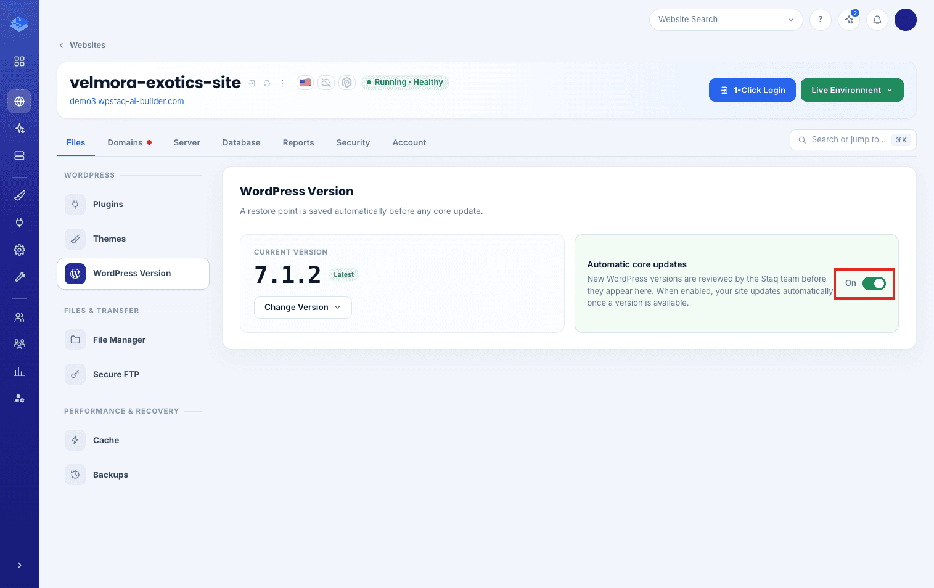Open the globe Websites icon in sidebar
Image resolution: width=934 pixels, height=588 pixels.
tap(20, 101)
